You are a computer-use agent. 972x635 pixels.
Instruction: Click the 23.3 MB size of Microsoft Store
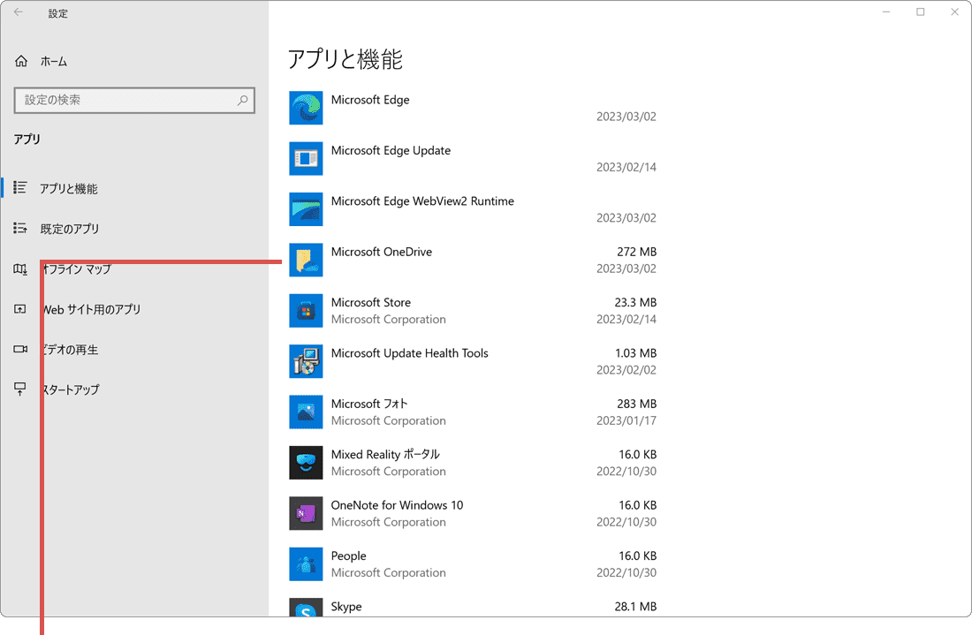click(635, 302)
